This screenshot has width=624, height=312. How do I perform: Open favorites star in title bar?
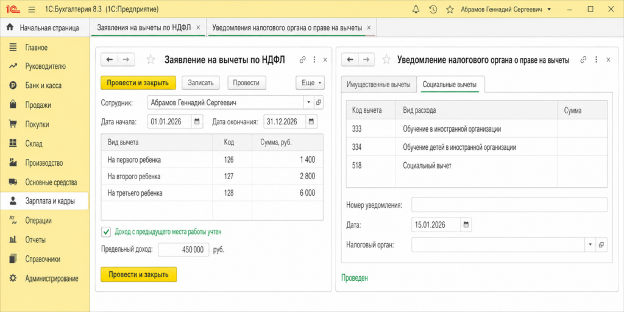click(x=450, y=9)
